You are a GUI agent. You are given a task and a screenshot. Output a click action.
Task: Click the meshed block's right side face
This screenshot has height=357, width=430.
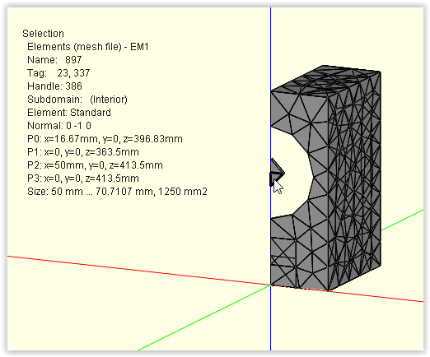click(354, 181)
